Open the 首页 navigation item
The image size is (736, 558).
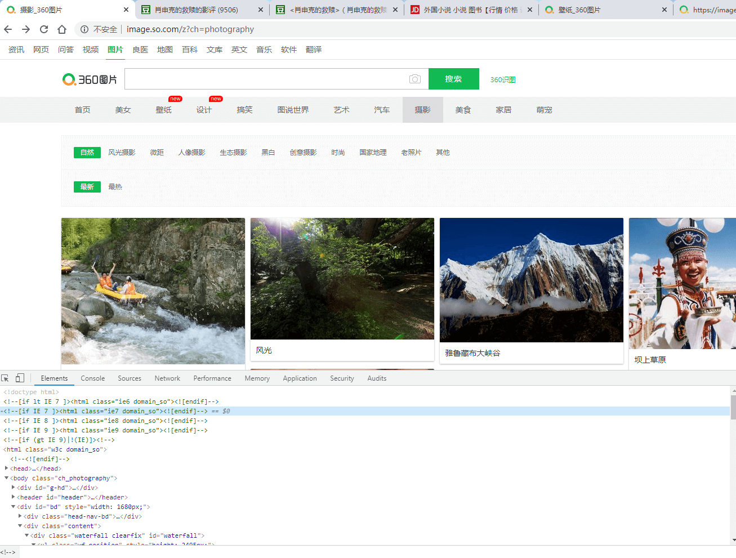(83, 110)
